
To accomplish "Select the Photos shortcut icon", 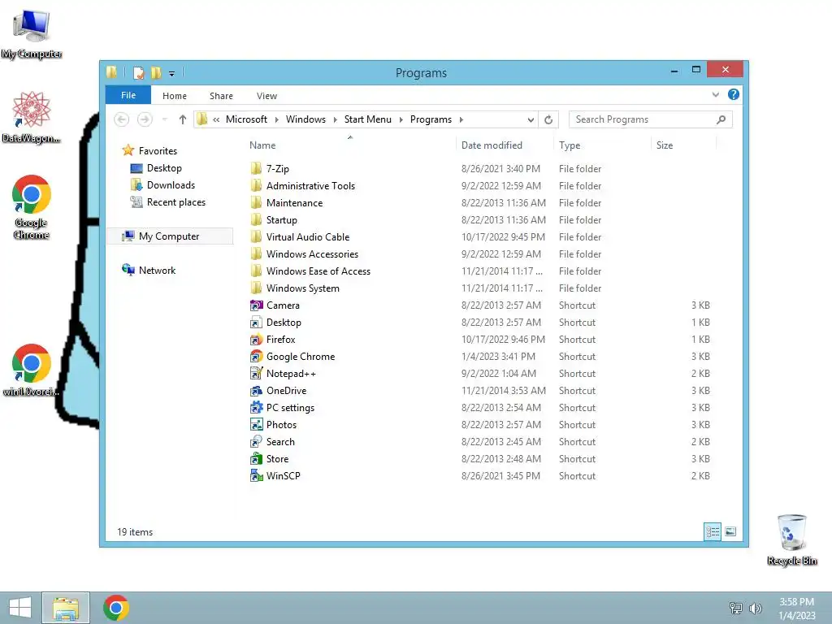I will (x=256, y=424).
